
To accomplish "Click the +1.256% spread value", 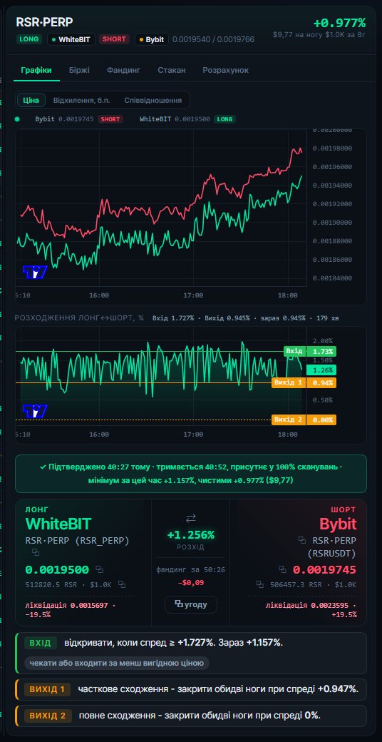I will 190,535.
